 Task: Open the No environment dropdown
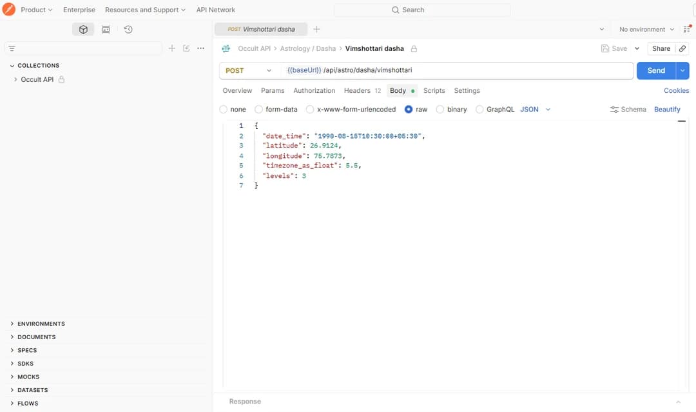(647, 29)
